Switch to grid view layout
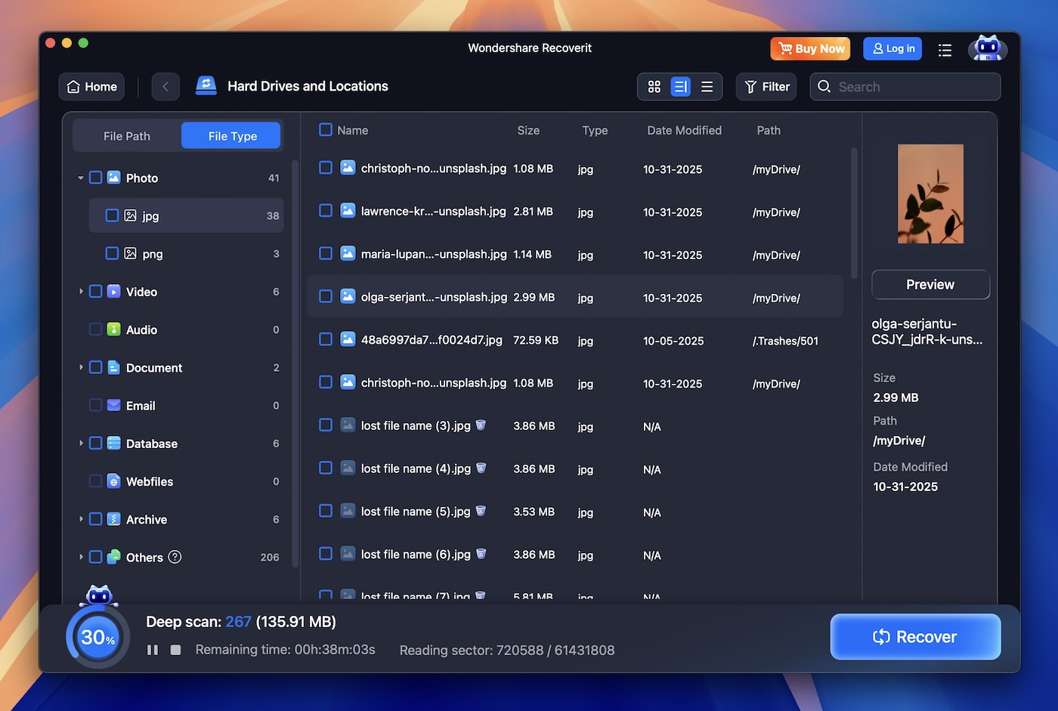 coord(654,86)
